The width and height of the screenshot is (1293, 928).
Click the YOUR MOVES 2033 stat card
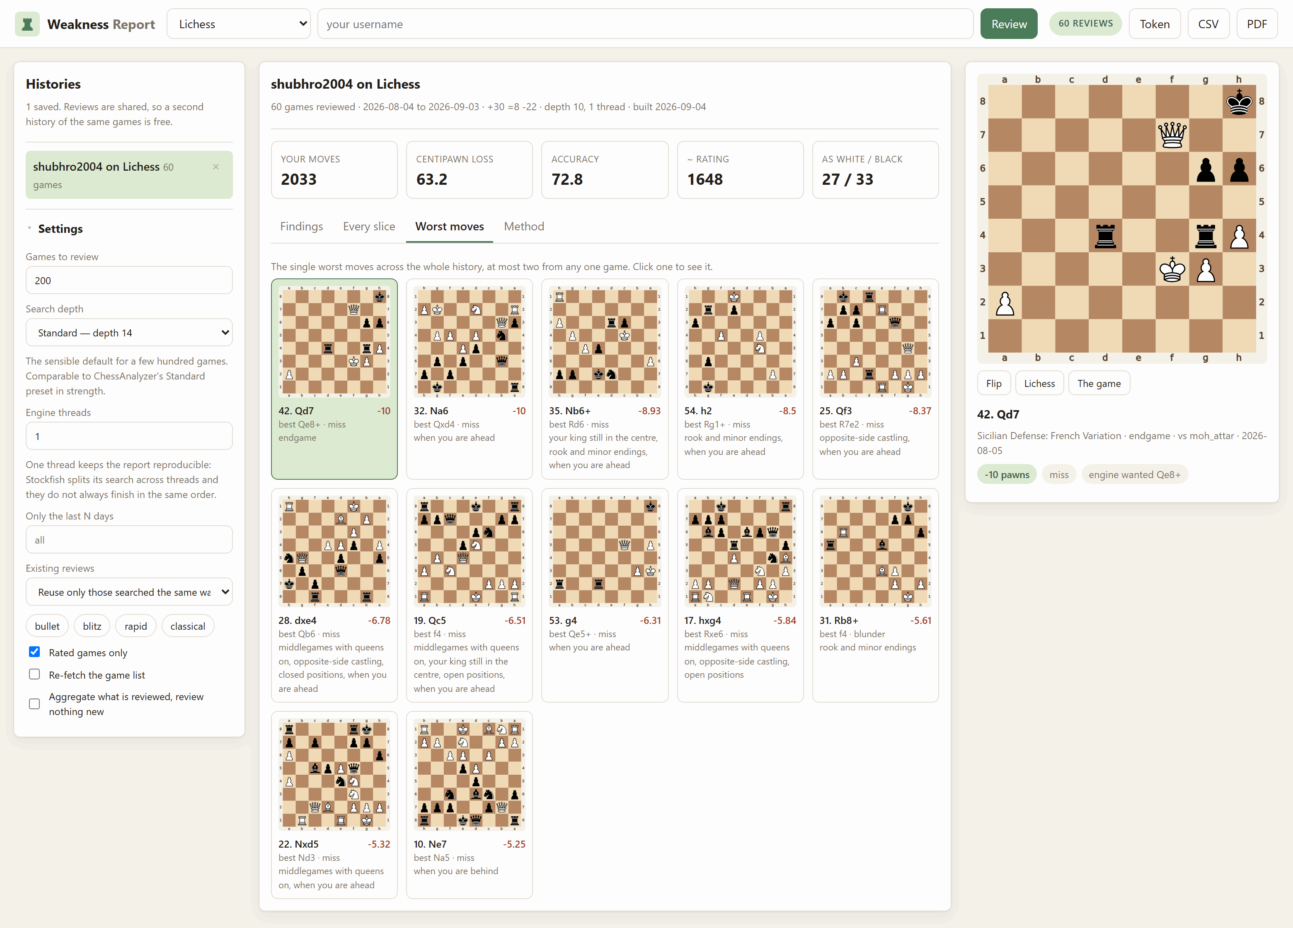[334, 170]
